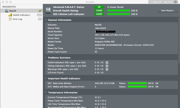Click the SSD Lifetime Left progress bar
180x108 pixels.
[x=118, y=14]
